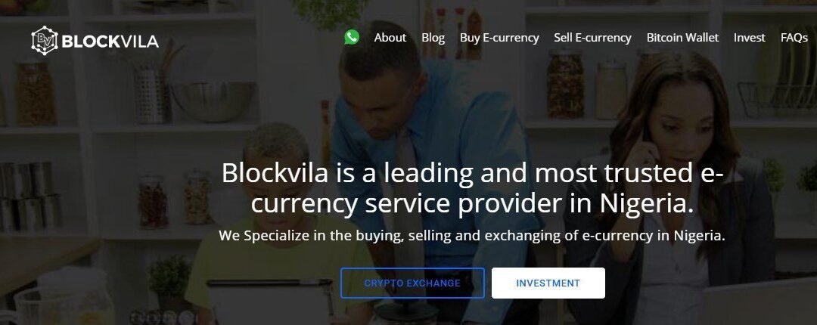Go to the Blog section
The width and height of the screenshot is (817, 325).
pos(433,38)
